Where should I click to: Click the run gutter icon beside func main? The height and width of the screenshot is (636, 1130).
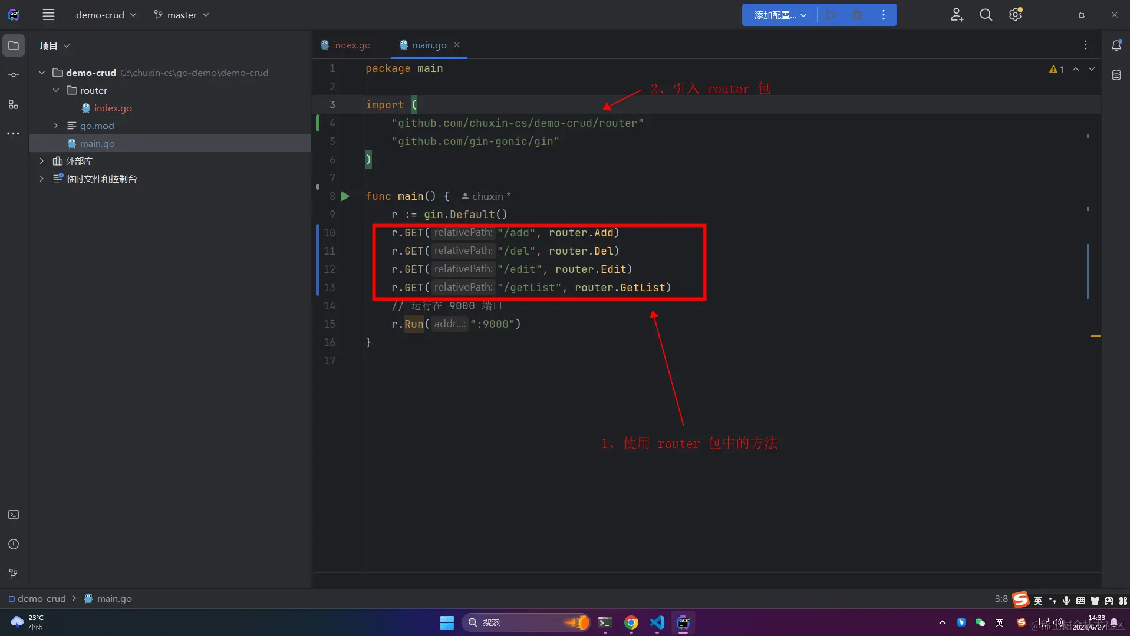coord(345,196)
